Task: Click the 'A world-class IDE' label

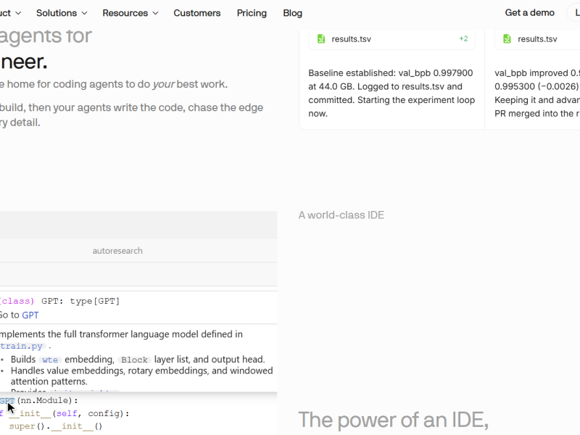Action: point(341,215)
